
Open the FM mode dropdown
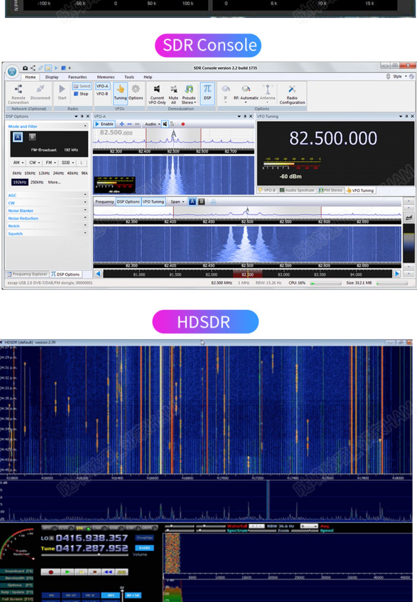coord(51,163)
